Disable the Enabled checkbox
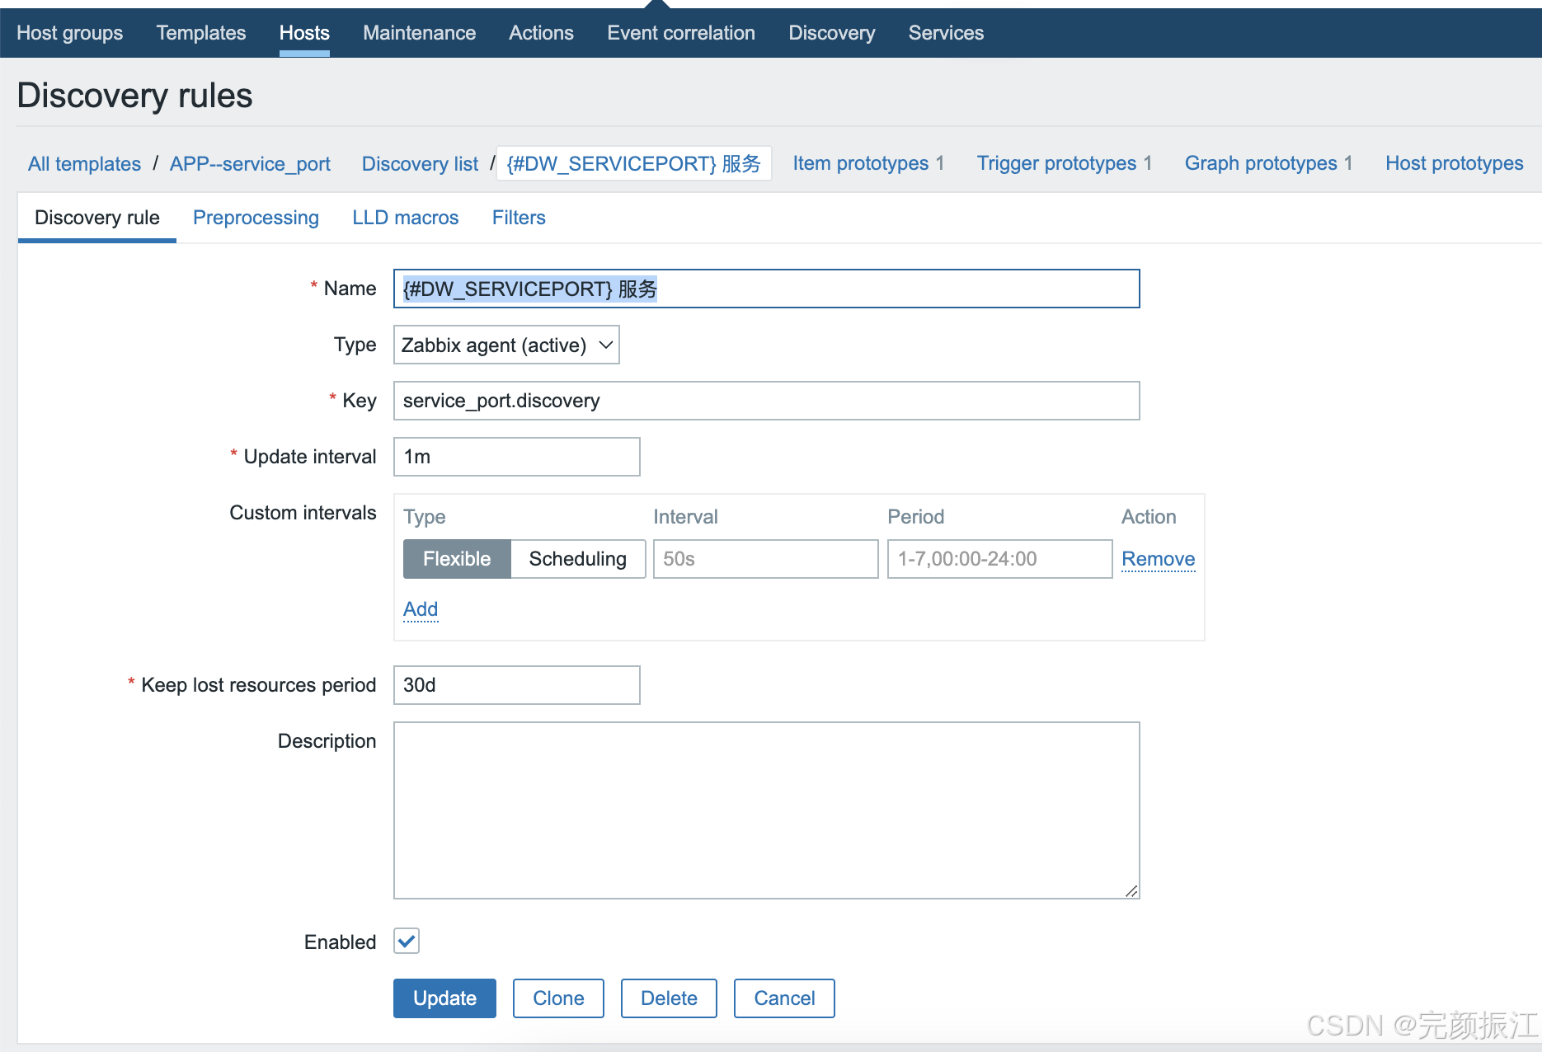 tap(406, 942)
